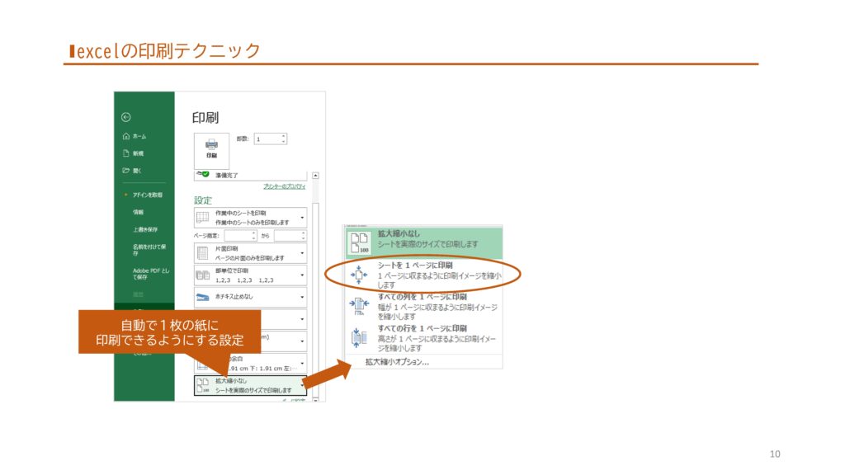Image resolution: width=845 pixels, height=475 pixels.
Task: Open the プリンターのプロパティ link
Action: 285,186
